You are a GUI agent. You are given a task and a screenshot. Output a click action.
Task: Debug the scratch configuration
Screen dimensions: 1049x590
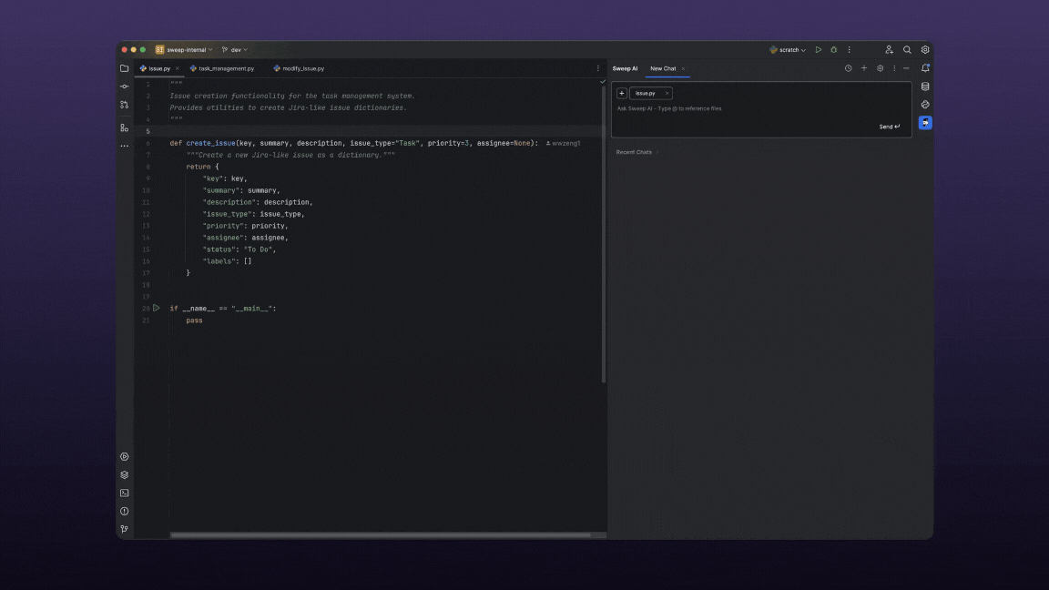point(833,49)
